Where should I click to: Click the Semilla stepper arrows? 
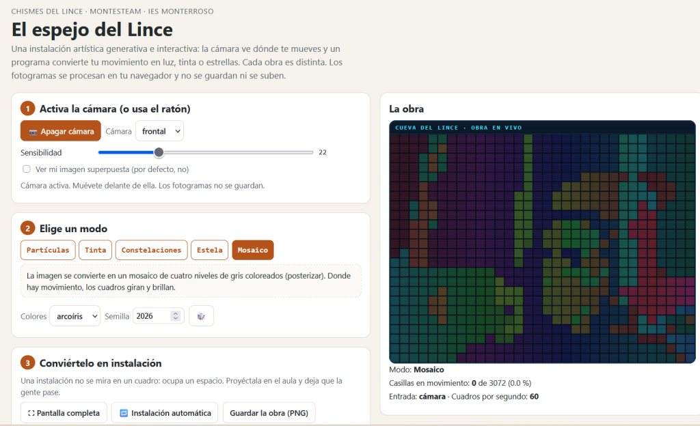pos(176,316)
